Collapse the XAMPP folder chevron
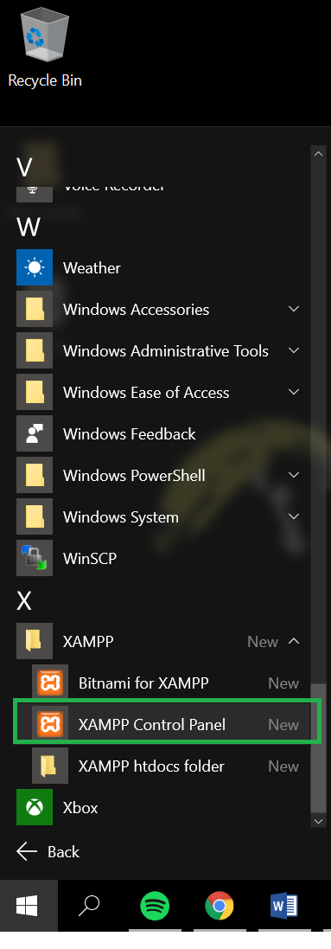The width and height of the screenshot is (331, 949). [x=294, y=641]
